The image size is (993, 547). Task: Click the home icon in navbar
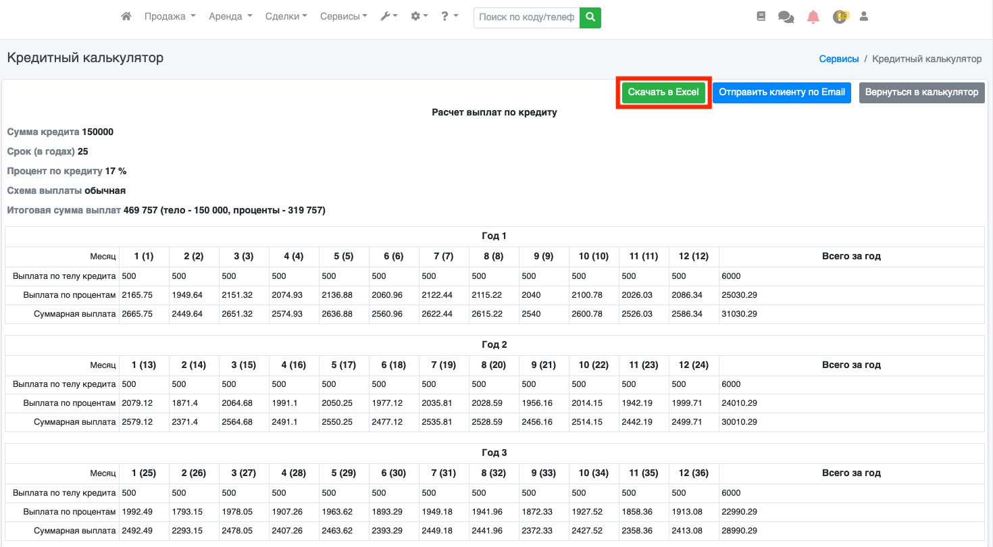click(x=126, y=17)
